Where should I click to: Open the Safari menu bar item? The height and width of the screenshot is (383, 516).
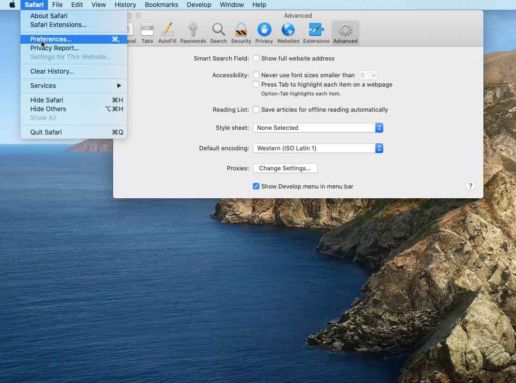34,5
